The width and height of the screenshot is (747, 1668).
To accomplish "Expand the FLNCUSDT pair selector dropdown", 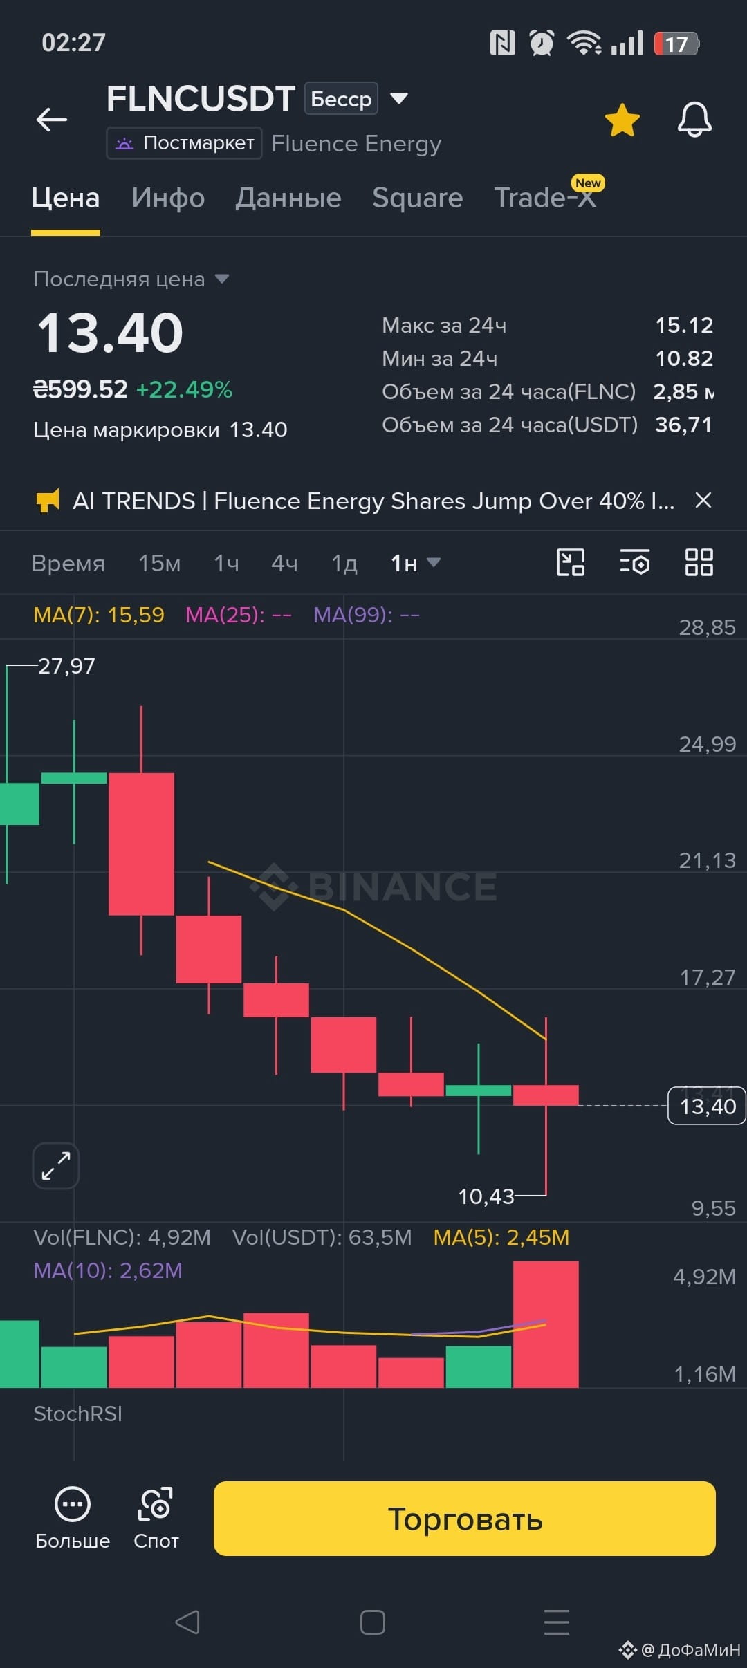I will (x=398, y=98).
